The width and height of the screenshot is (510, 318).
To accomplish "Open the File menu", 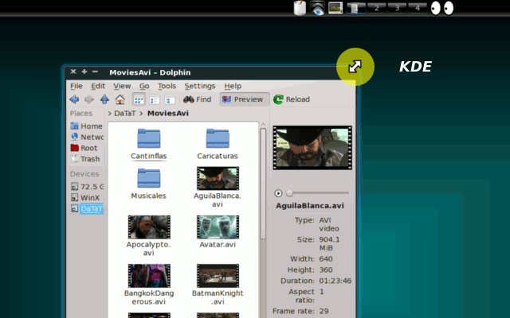I will [76, 86].
